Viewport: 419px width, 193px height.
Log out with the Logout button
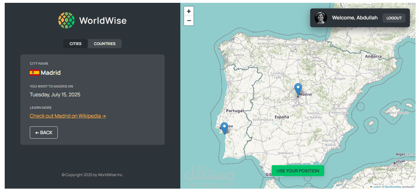[x=394, y=18]
